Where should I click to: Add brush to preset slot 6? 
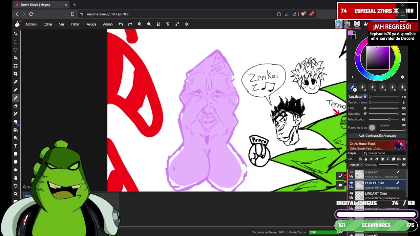coord(403,88)
